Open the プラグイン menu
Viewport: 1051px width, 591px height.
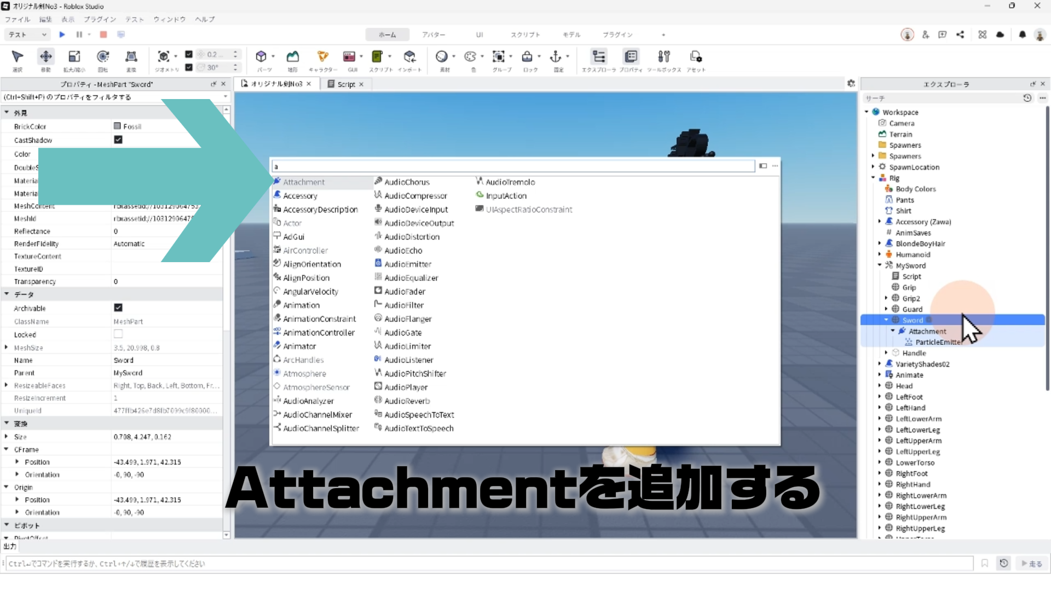(100, 19)
